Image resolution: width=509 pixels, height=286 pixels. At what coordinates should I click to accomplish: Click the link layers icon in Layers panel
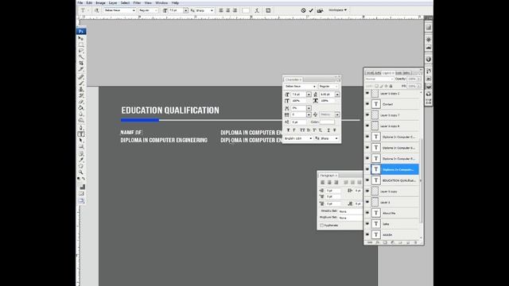[x=370, y=242]
